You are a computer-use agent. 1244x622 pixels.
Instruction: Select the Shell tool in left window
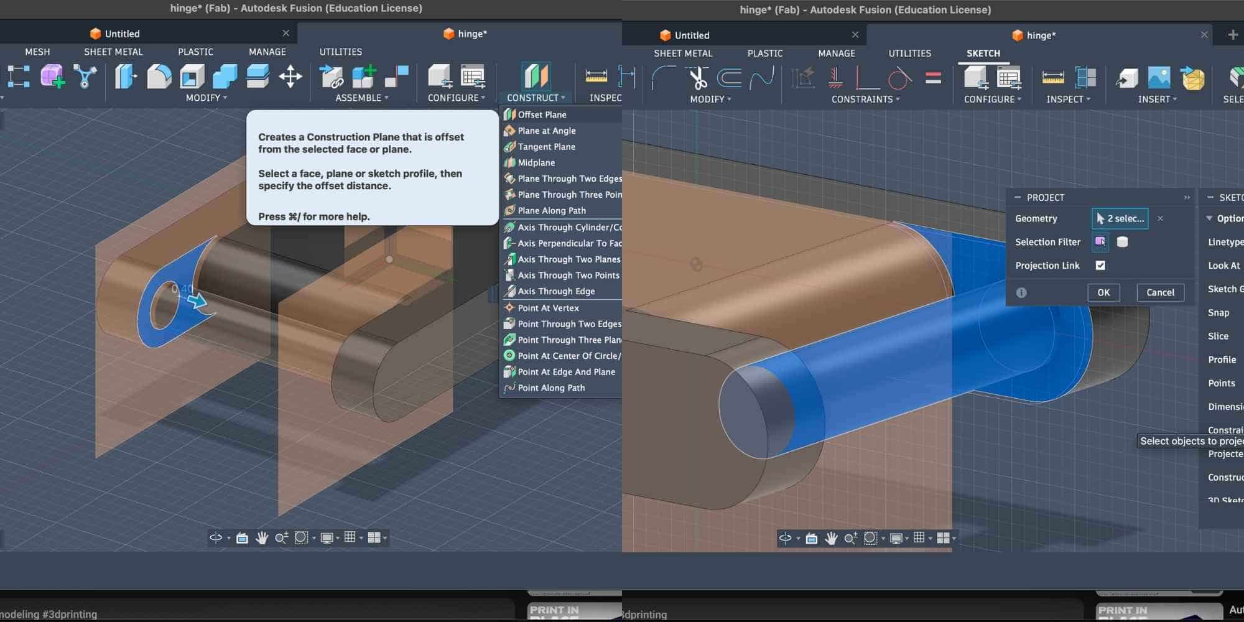coord(192,77)
